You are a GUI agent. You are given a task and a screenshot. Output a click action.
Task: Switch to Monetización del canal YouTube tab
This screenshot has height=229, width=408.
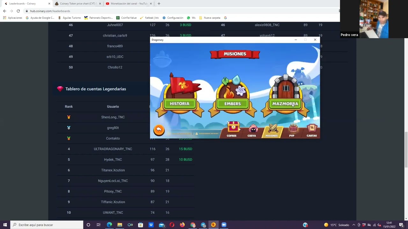[x=128, y=3]
